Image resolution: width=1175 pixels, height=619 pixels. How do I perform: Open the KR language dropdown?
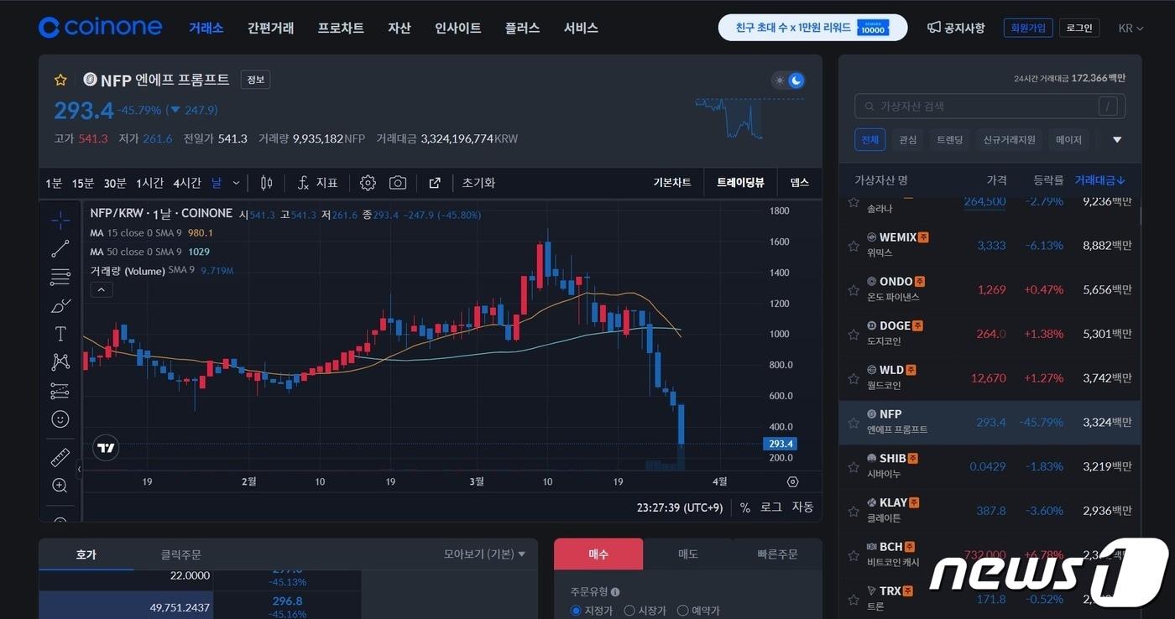1131,29
